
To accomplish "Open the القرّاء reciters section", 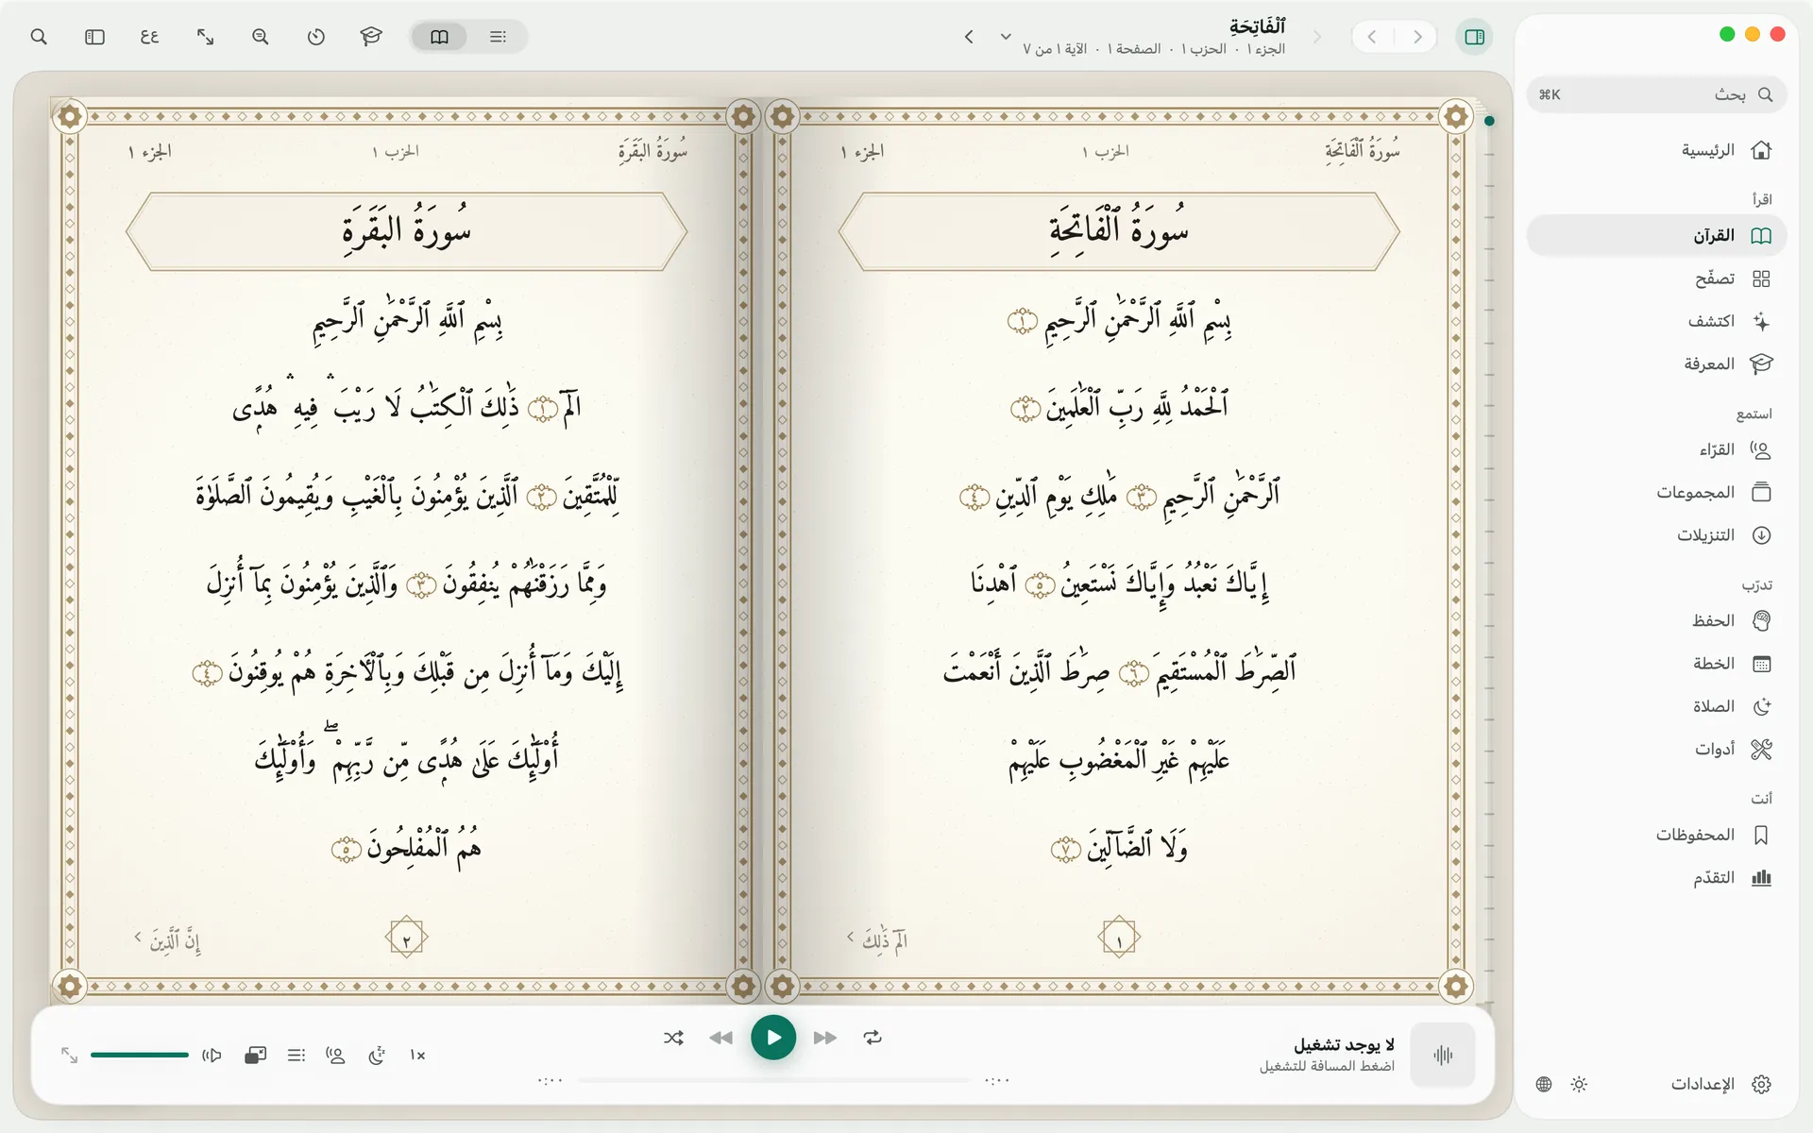I will 1656,449.
